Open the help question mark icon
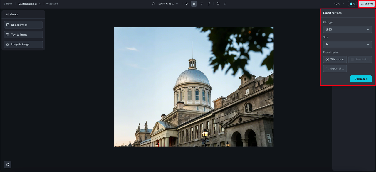The height and width of the screenshot is (172, 376). tap(8, 164)
